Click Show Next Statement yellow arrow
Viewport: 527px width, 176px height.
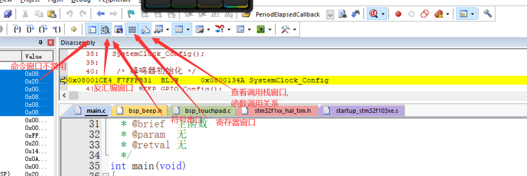tap(74, 30)
